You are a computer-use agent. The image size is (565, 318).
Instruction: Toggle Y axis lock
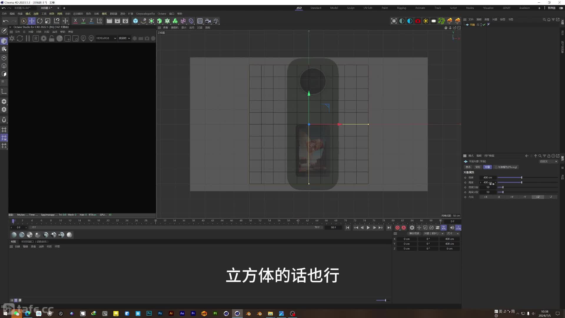click(x=83, y=21)
